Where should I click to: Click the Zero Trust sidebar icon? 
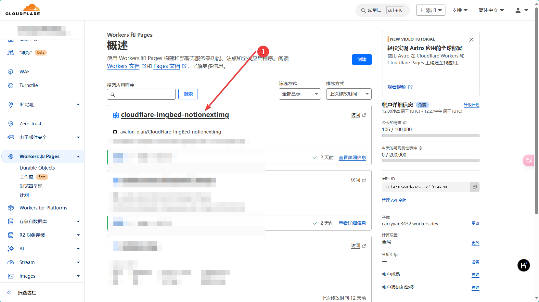click(11, 124)
